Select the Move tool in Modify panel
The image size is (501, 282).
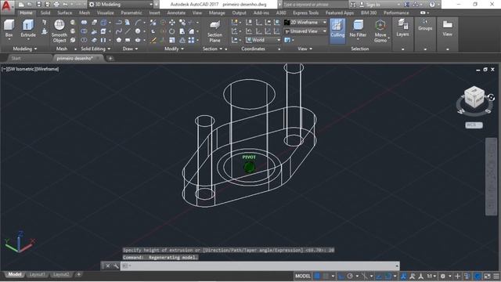tap(172, 23)
